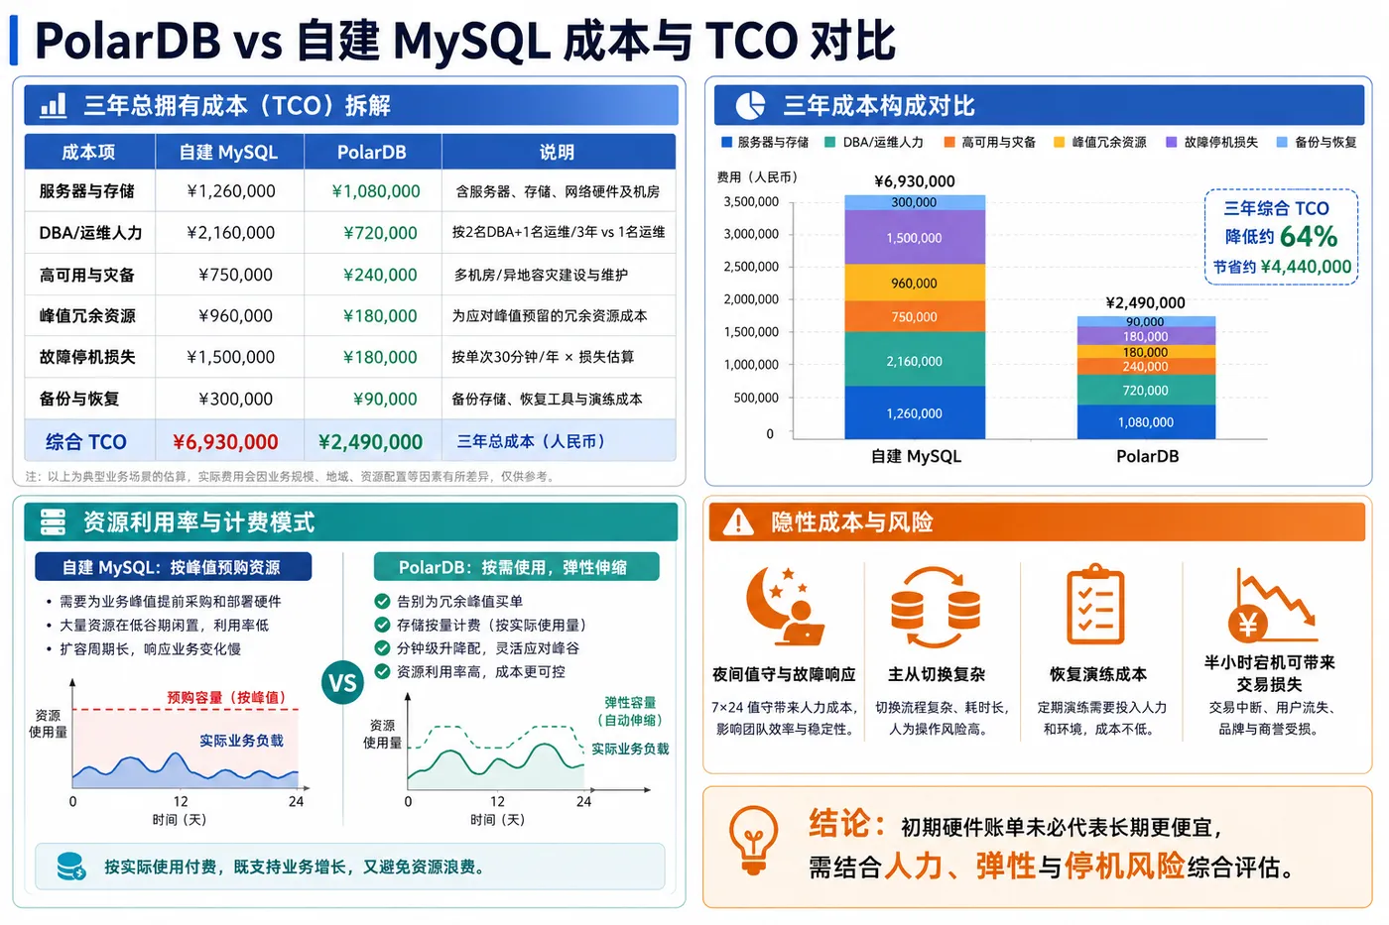Click the 扩容周期长，响应业务变化慢 bullet

point(150,648)
